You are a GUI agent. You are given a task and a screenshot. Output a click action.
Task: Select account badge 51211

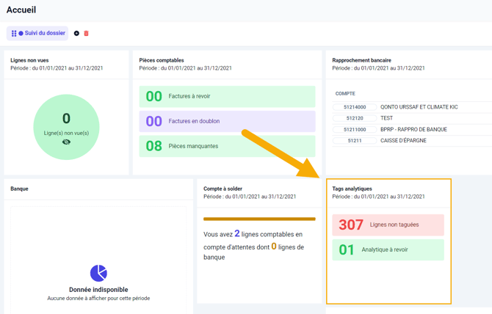tap(355, 141)
